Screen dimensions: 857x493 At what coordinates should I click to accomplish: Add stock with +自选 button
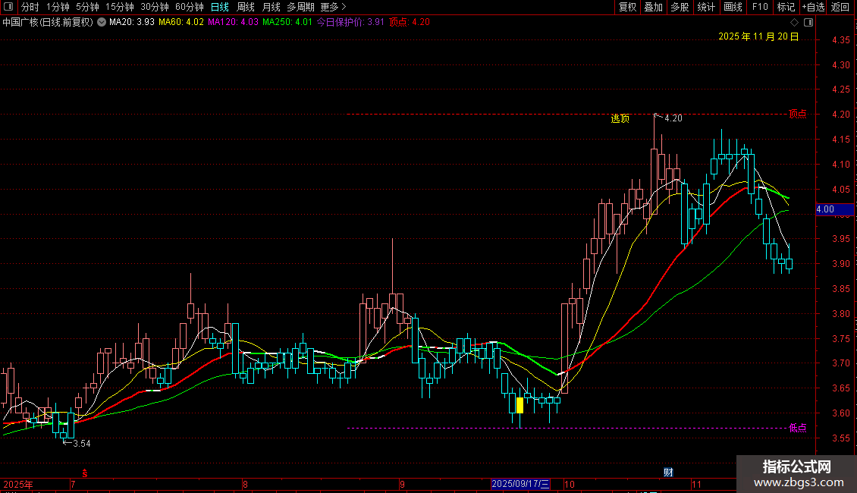(813, 7)
